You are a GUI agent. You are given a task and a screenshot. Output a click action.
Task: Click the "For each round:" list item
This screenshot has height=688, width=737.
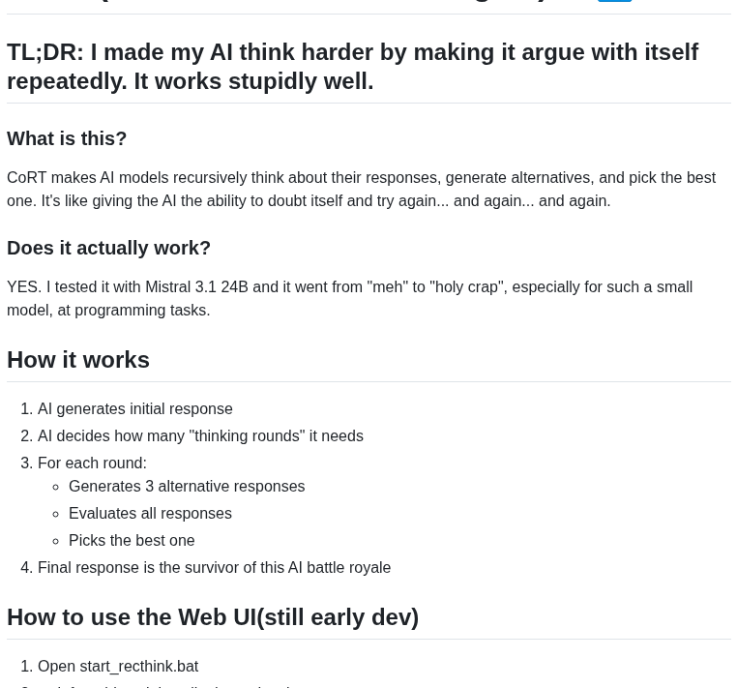coord(92,463)
